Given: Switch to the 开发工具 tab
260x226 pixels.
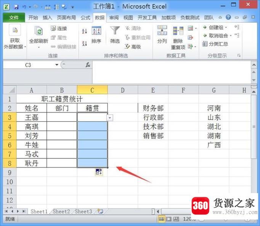Looking at the screenshot, I should coord(147,18).
